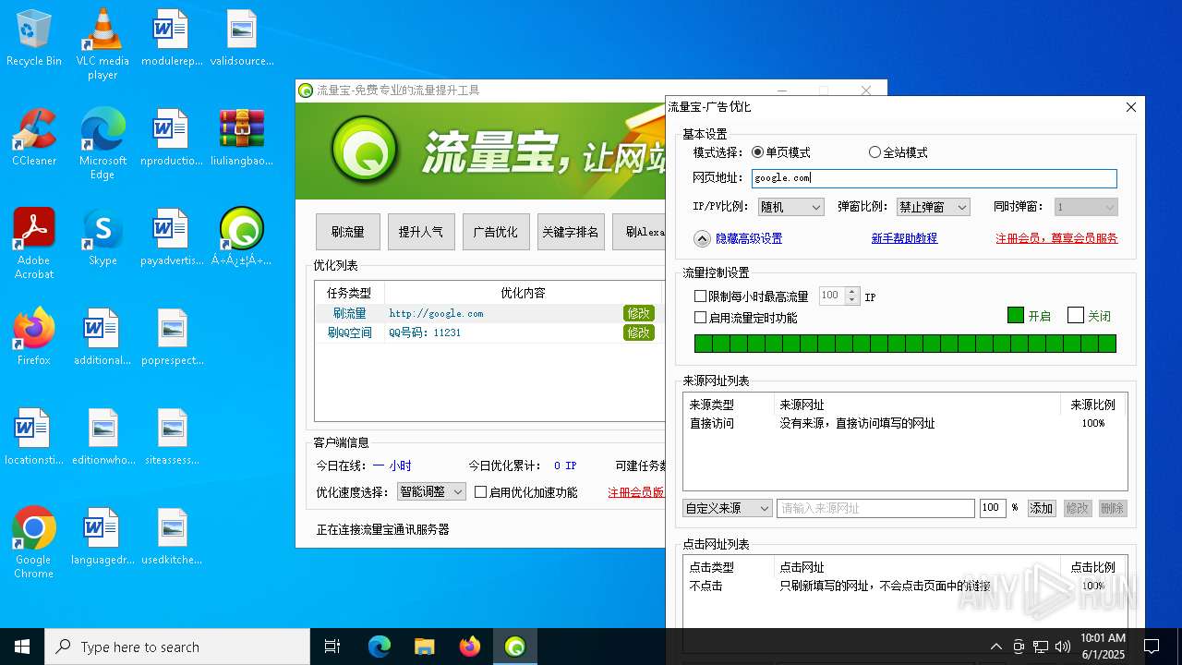
Task: Open the volume control in system tray
Action: point(1063,647)
